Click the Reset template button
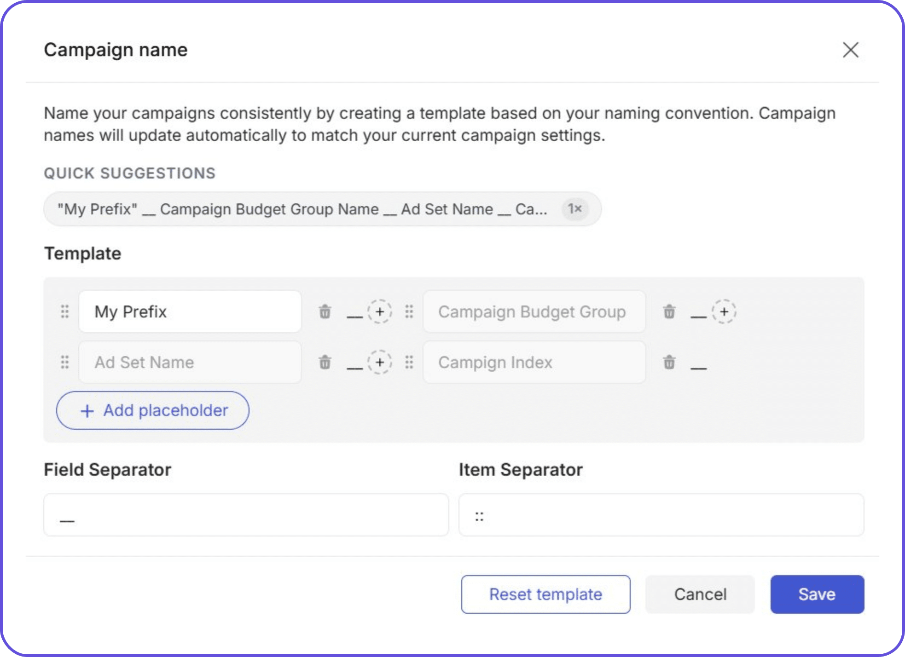 (x=546, y=594)
